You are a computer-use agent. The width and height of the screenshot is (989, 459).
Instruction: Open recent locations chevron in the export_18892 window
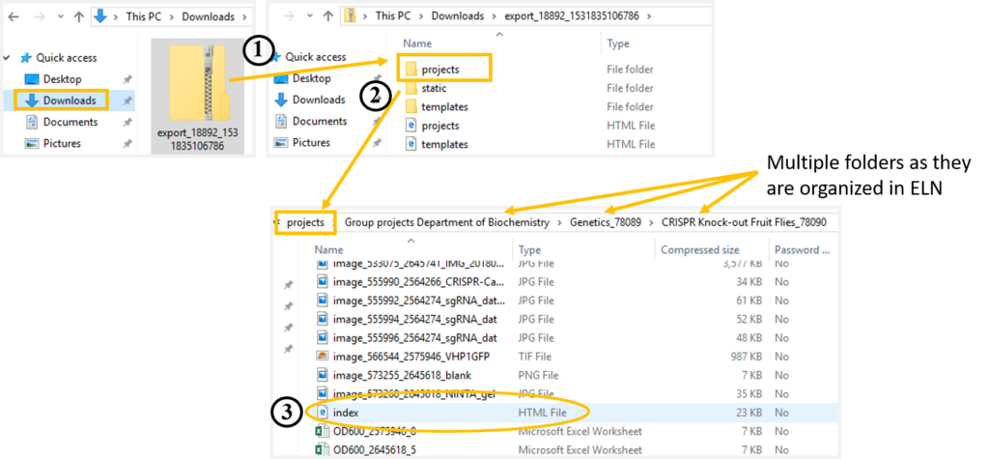308,17
